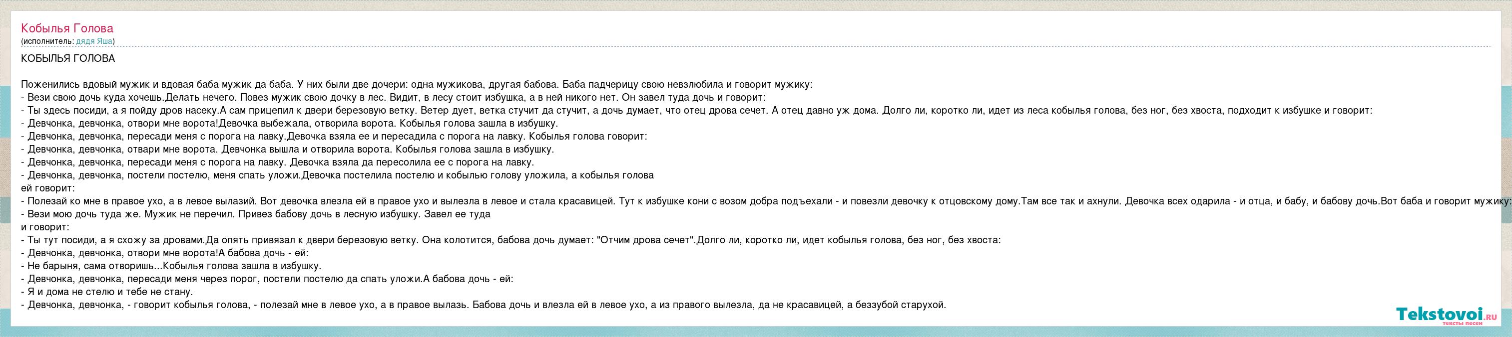Click the line 'Вези мою дочь туда же'
Screen dimensions: 1512x337
click(255, 214)
